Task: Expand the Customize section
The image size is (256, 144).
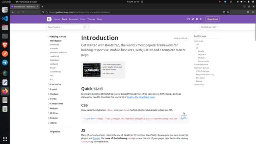Action: click(x=54, y=84)
